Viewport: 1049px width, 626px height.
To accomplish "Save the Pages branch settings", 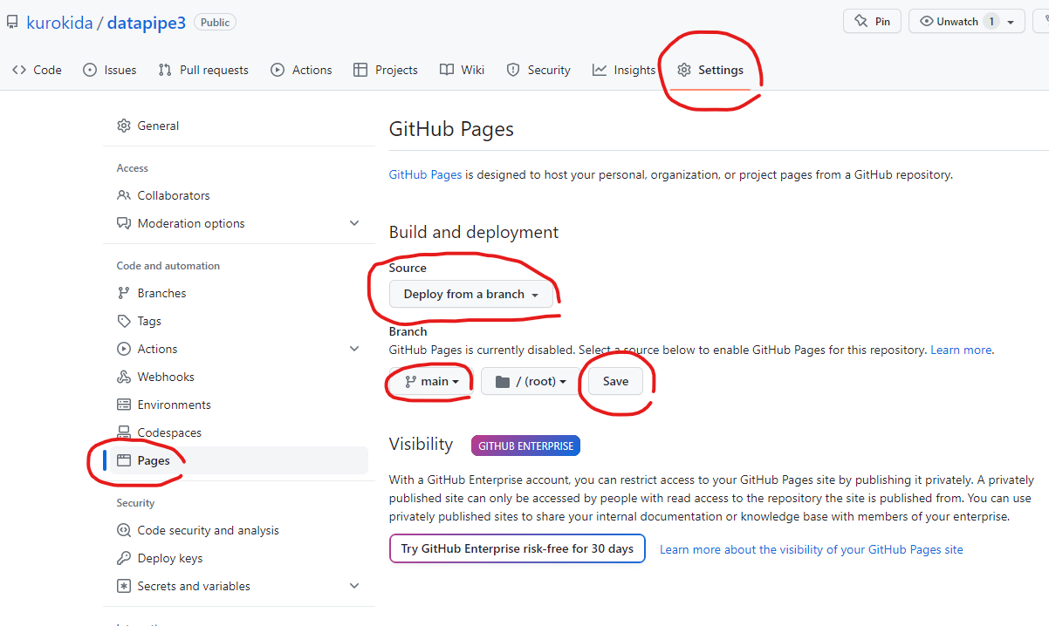I will [615, 381].
